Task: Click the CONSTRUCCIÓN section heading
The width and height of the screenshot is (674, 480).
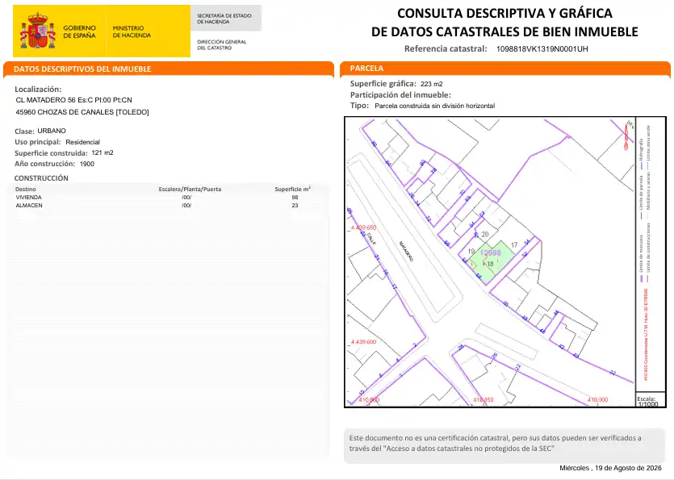Action: (x=41, y=178)
